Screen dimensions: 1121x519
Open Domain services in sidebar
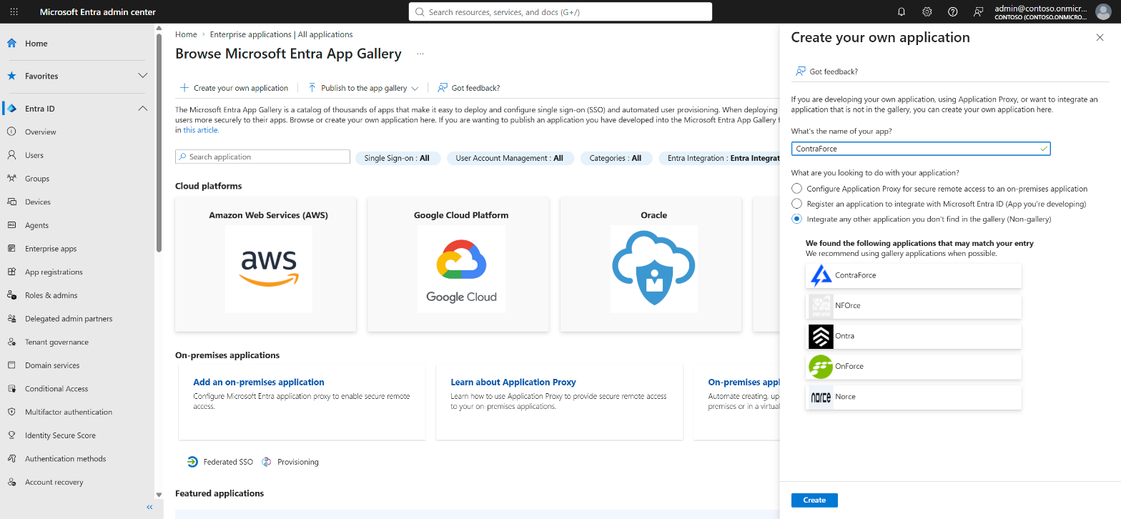tap(52, 365)
